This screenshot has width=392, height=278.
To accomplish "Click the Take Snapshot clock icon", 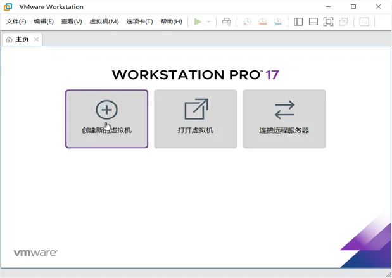I will (x=247, y=22).
